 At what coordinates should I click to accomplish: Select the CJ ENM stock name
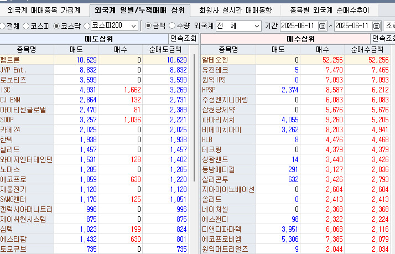(10, 100)
